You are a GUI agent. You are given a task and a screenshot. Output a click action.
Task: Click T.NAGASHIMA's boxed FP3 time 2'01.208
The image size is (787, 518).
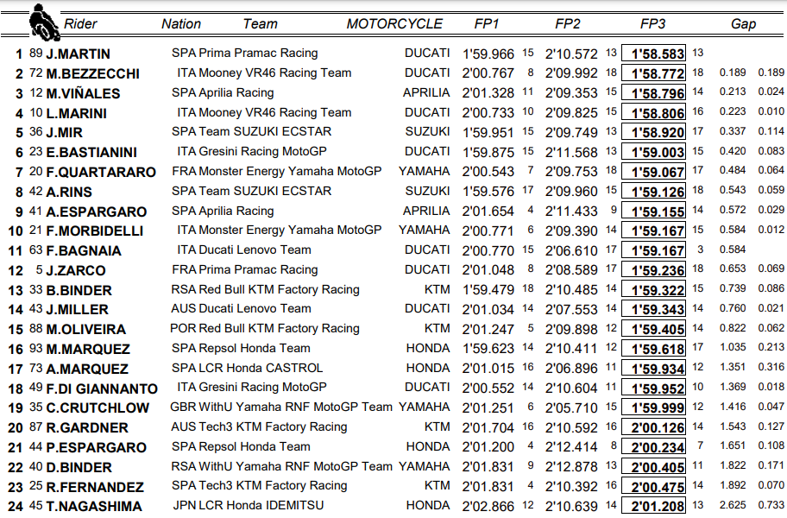pos(653,506)
